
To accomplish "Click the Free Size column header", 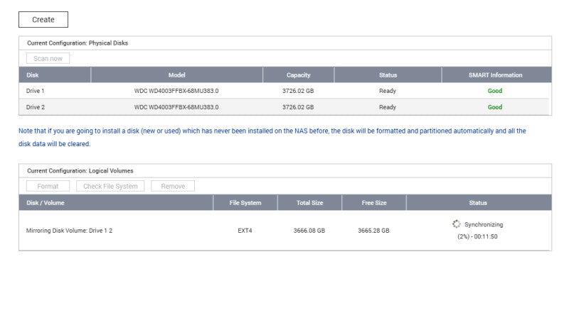I will pyautogui.click(x=374, y=203).
